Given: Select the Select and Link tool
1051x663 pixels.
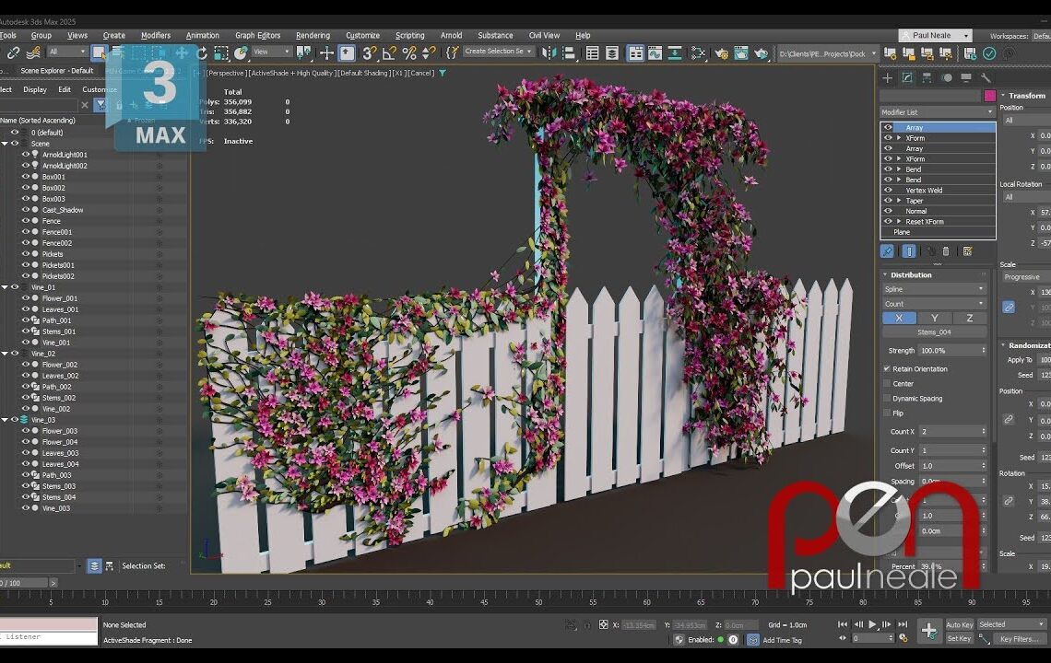Looking at the screenshot, I should pyautogui.click(x=16, y=52).
